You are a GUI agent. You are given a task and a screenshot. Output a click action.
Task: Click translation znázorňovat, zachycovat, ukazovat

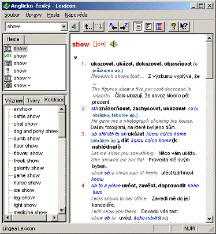point(142,109)
